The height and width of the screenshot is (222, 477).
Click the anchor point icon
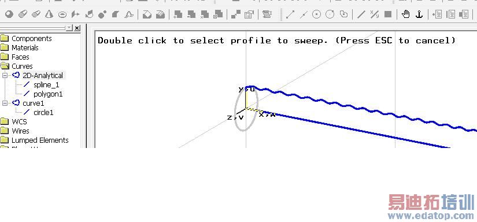(x=419, y=14)
